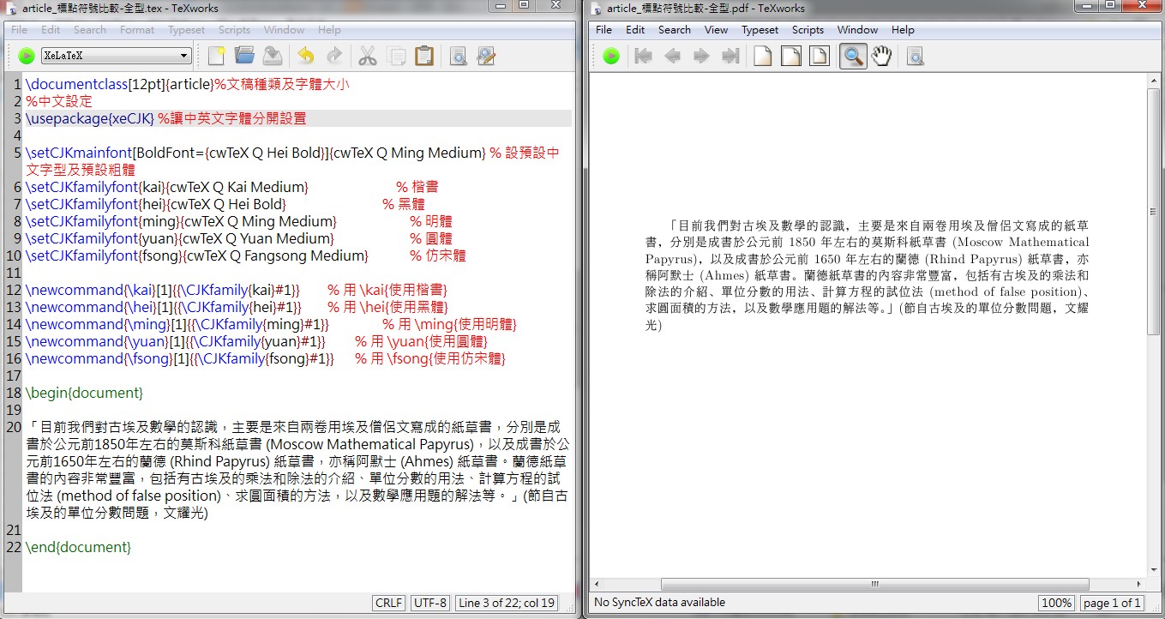The image size is (1165, 619).
Task: Open Typeset menu in editor window
Action: [x=187, y=29]
